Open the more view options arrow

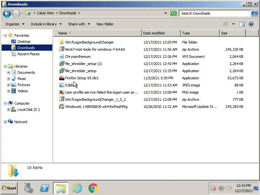tap(233, 24)
